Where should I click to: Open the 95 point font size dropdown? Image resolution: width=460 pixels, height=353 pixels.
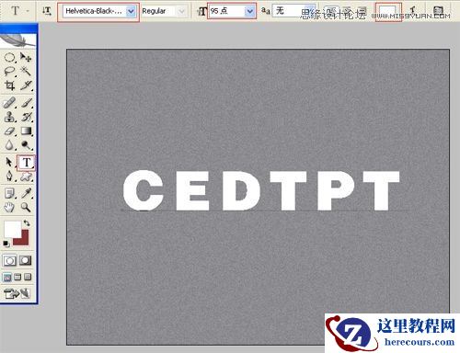click(x=250, y=11)
